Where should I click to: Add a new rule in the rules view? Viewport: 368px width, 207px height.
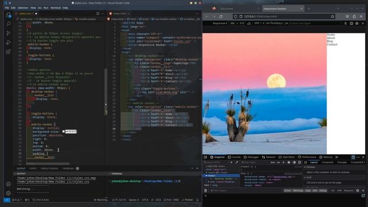click(283, 162)
